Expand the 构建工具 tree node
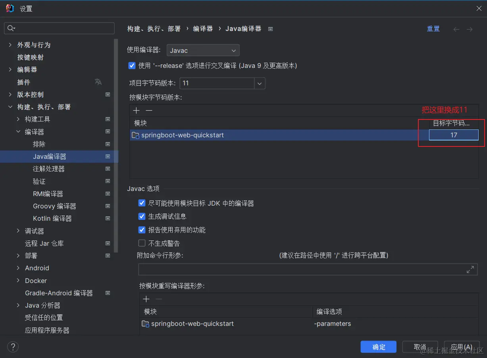The height and width of the screenshot is (358, 487). point(18,119)
